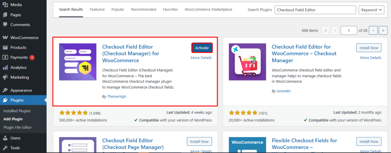The height and width of the screenshot is (153, 391).
Task: Click the ThemeHigh plugin thumbnail image
Action: 78,62
